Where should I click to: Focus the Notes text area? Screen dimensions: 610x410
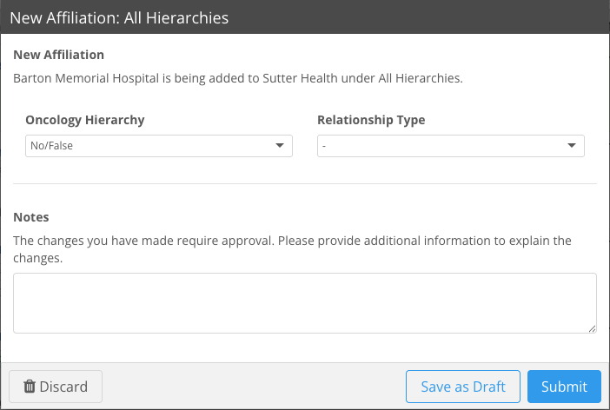(x=305, y=303)
